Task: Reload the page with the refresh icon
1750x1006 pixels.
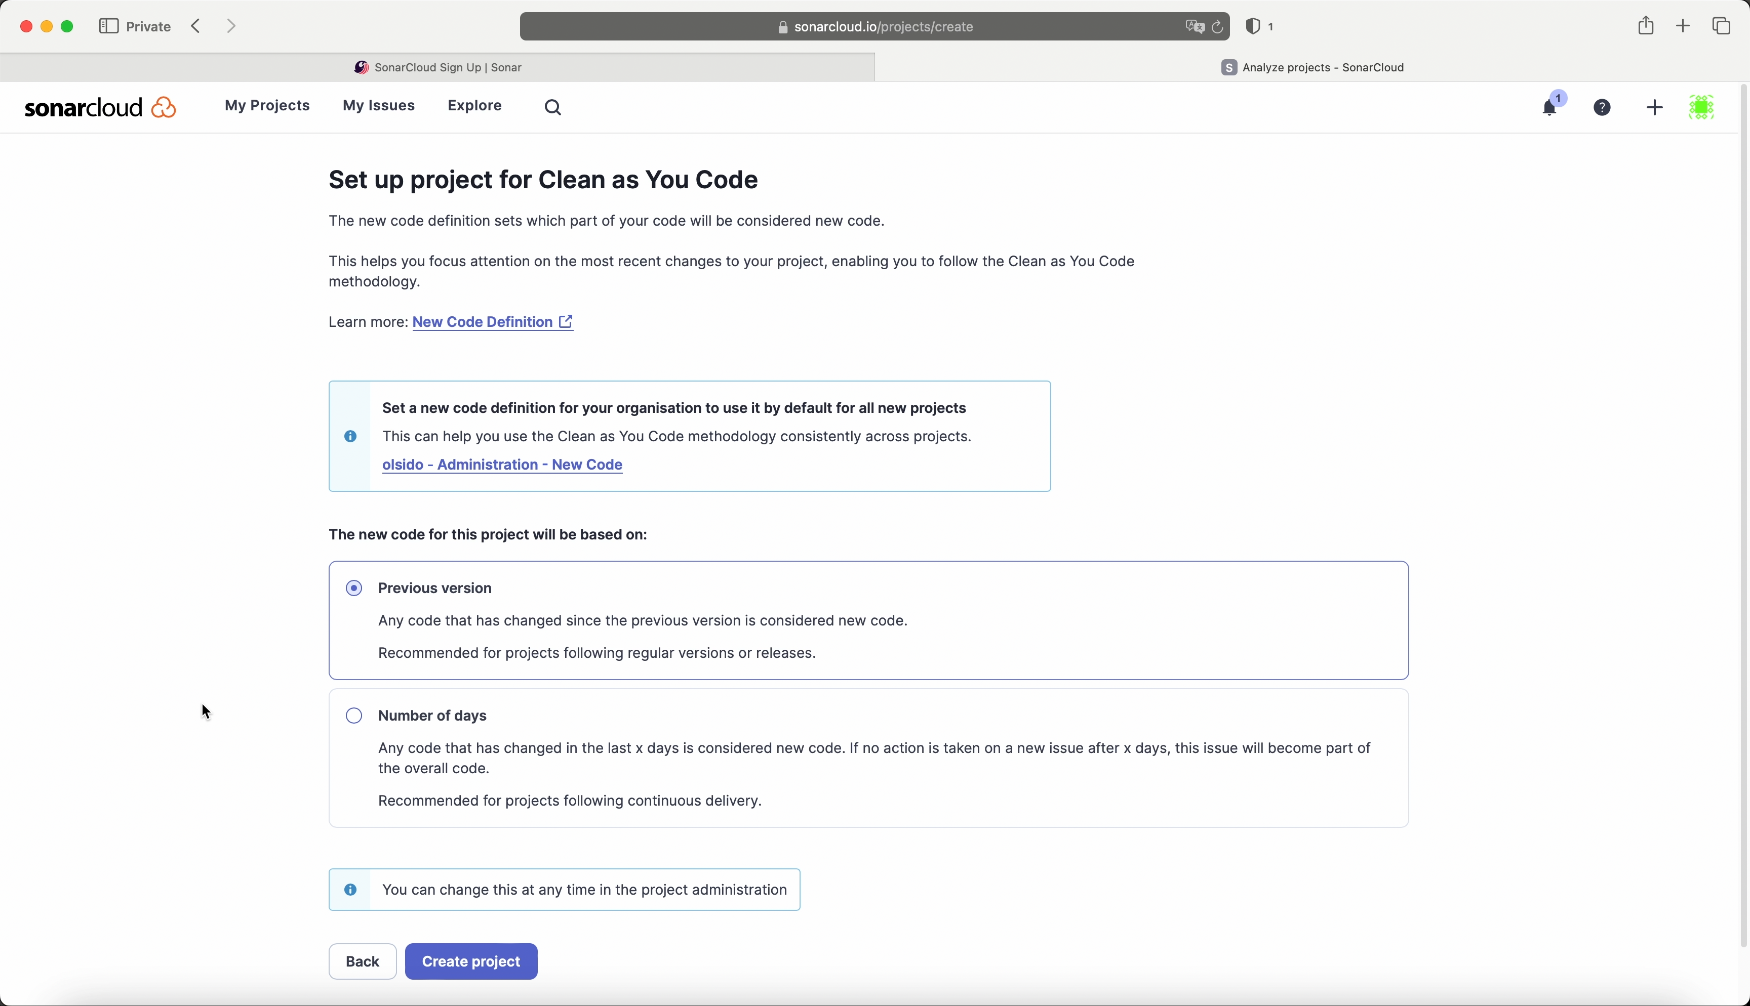Action: click(1218, 27)
